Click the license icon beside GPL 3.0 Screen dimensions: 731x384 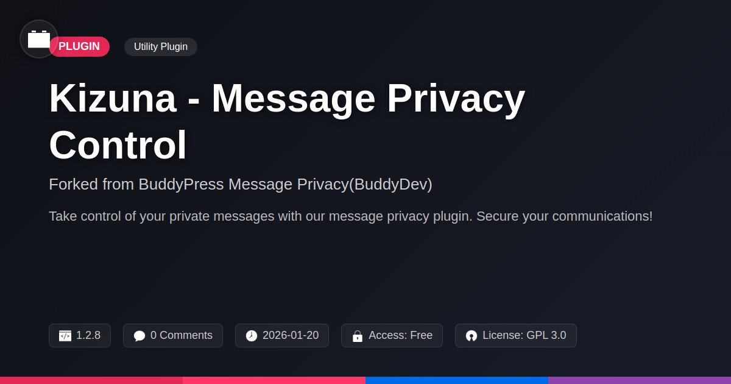pos(471,336)
